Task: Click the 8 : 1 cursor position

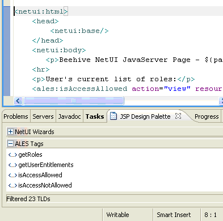Action: (x=211, y=215)
